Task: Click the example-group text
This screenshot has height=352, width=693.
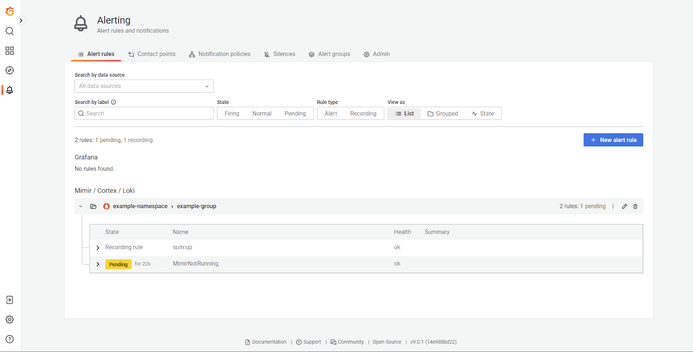Action: 197,206
